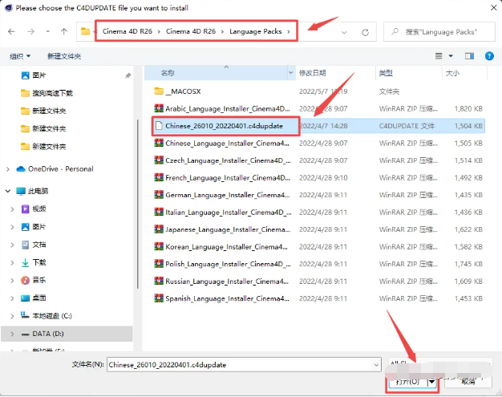Click the Back navigation arrow
The image size is (502, 397).
point(11,32)
